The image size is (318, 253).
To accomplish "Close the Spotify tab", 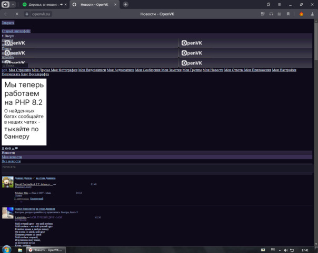I will [65, 4].
